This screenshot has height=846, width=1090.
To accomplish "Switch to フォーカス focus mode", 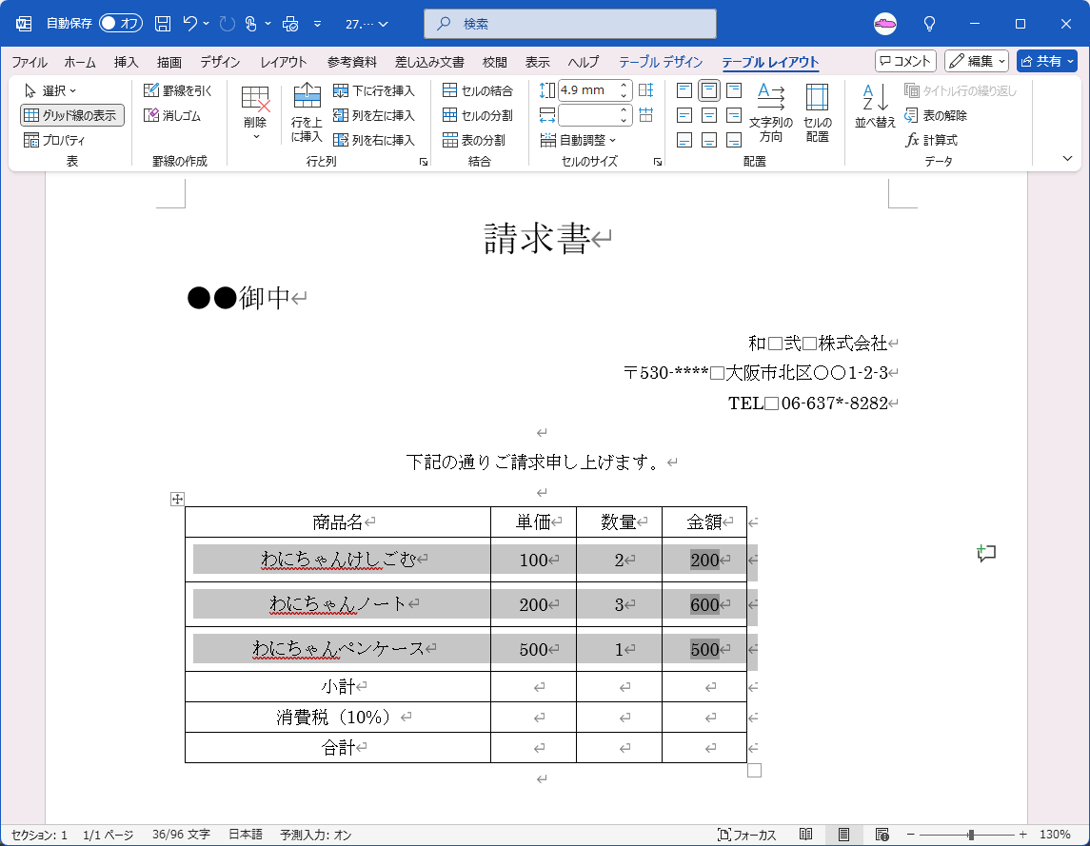I will [x=746, y=835].
